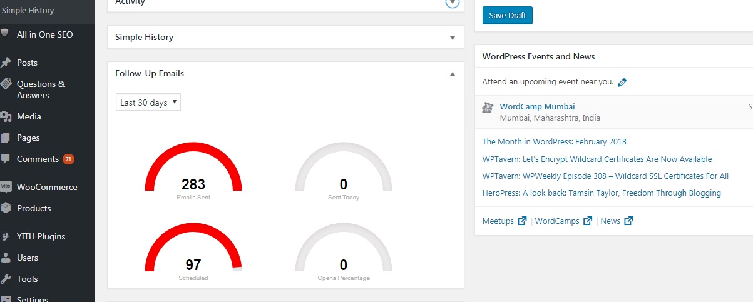Click the Media library icon
753x302 pixels.
5,116
